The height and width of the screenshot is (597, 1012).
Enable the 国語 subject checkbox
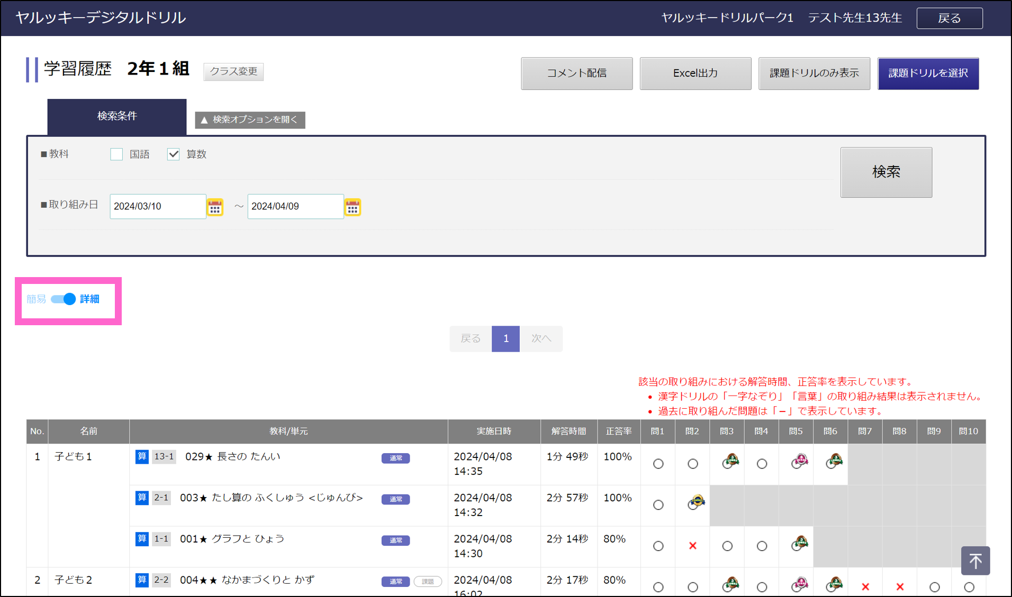(116, 154)
